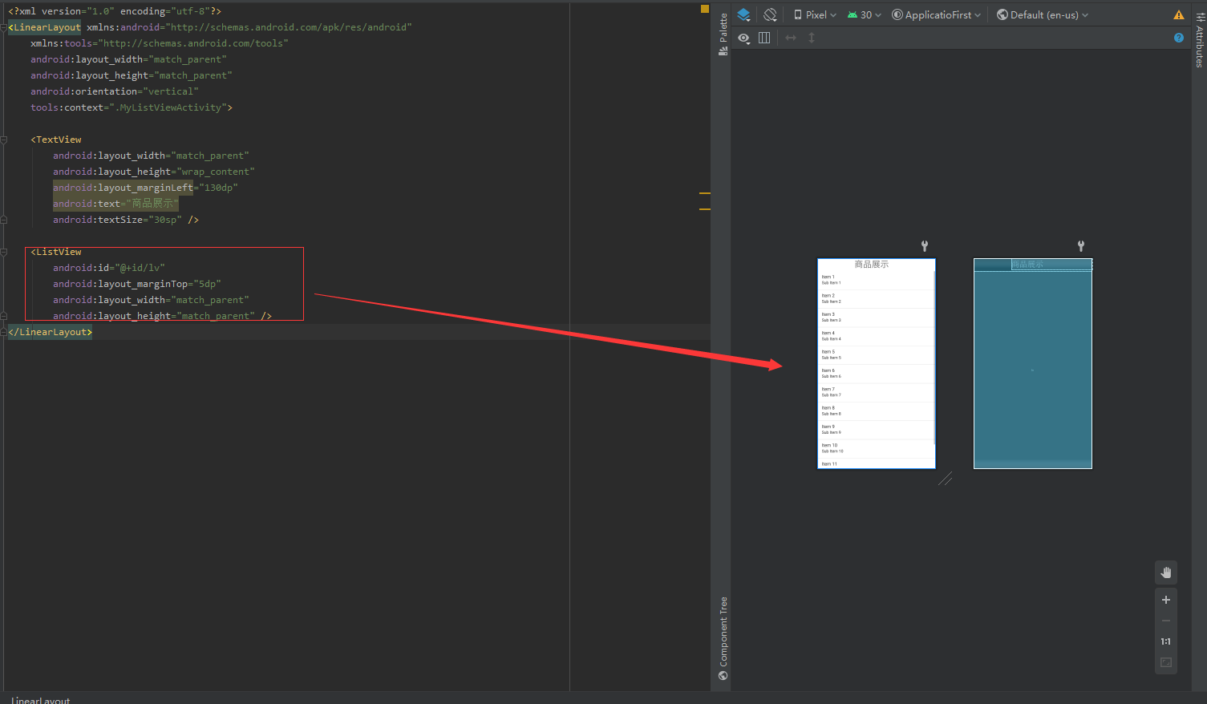1207x704 pixels.
Task: Click the android:id "@+id/lv" line
Action: pyautogui.click(x=109, y=268)
